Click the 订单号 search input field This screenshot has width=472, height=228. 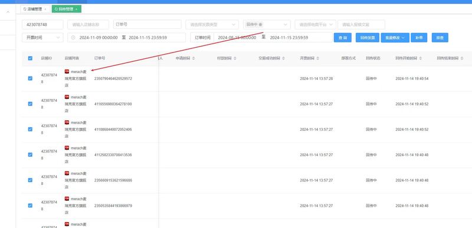(x=147, y=24)
